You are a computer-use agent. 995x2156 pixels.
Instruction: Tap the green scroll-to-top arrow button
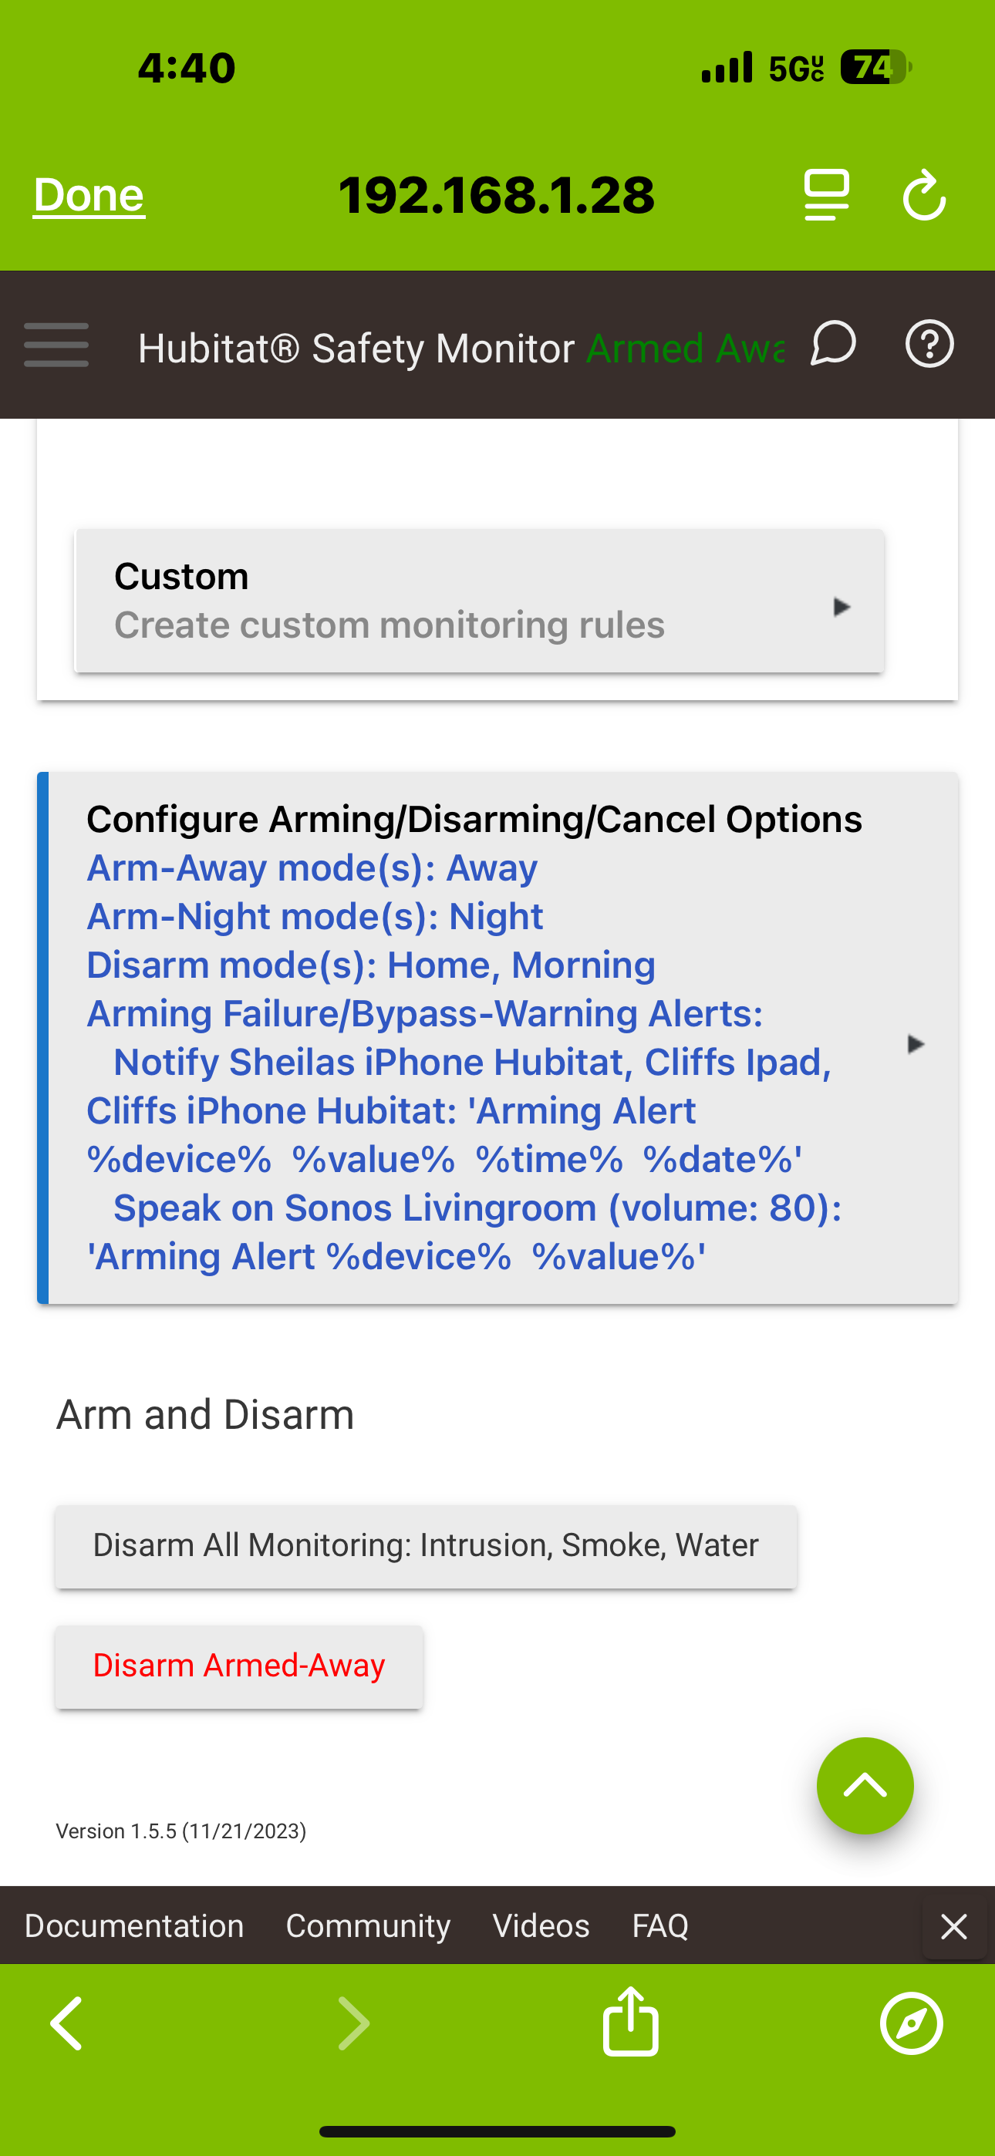tap(865, 1785)
